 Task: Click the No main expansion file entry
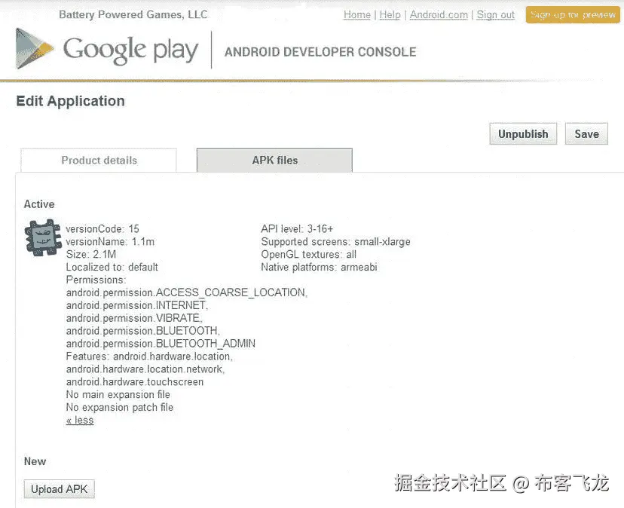pos(118,394)
